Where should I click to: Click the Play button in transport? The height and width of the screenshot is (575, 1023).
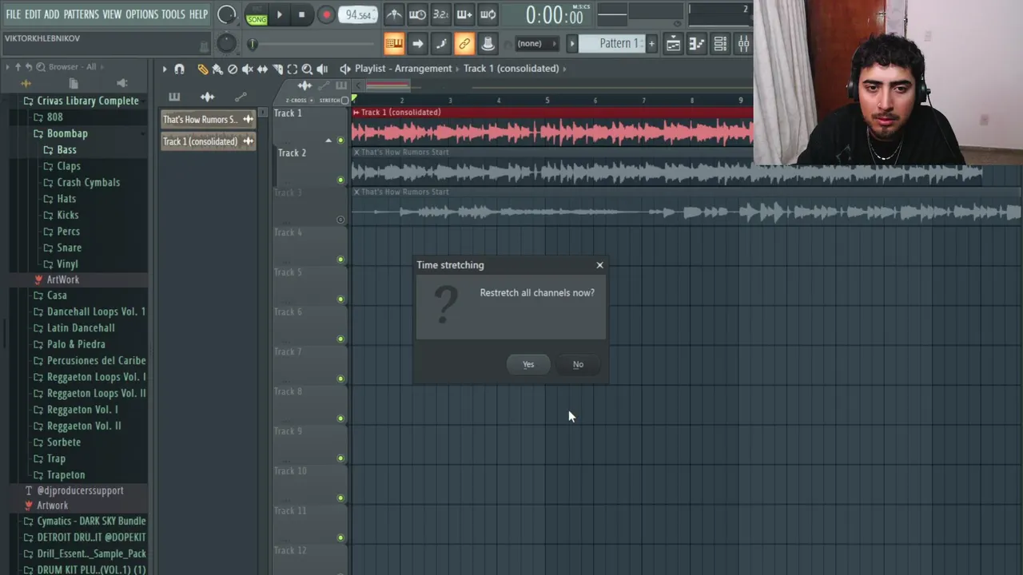point(279,14)
